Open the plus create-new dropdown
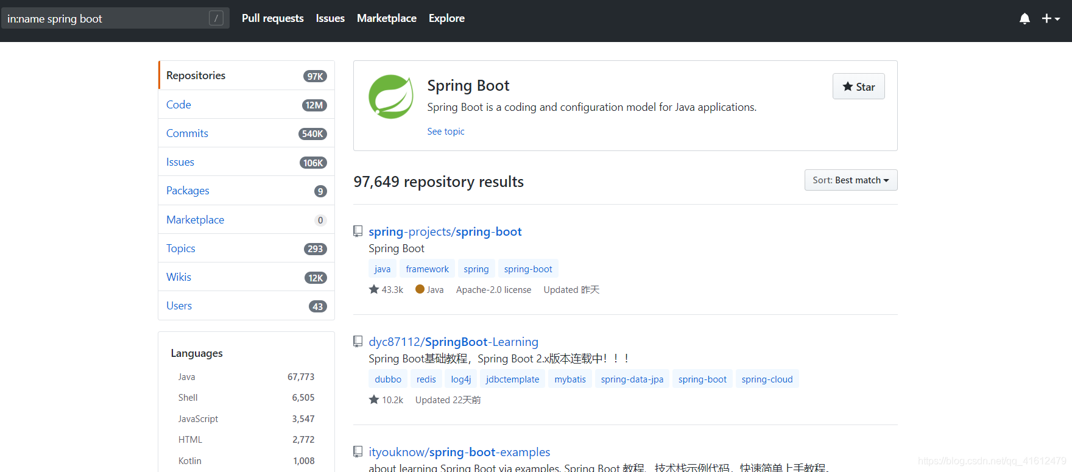1072x472 pixels. [1051, 19]
